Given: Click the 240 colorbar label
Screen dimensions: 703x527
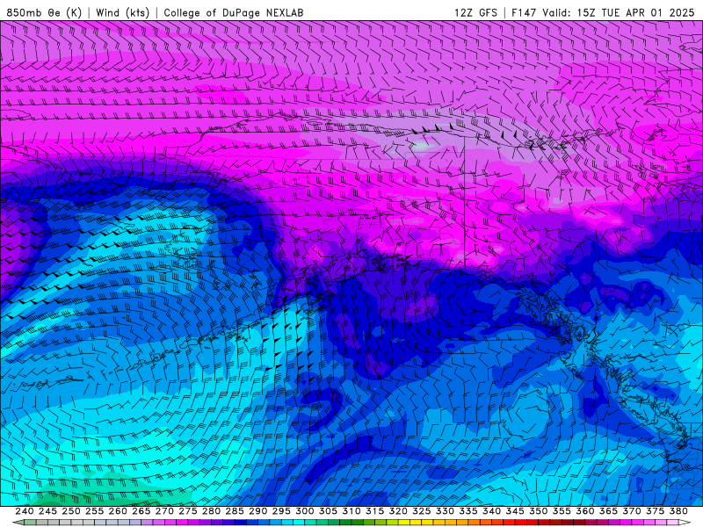Looking at the screenshot, I should [x=25, y=511].
